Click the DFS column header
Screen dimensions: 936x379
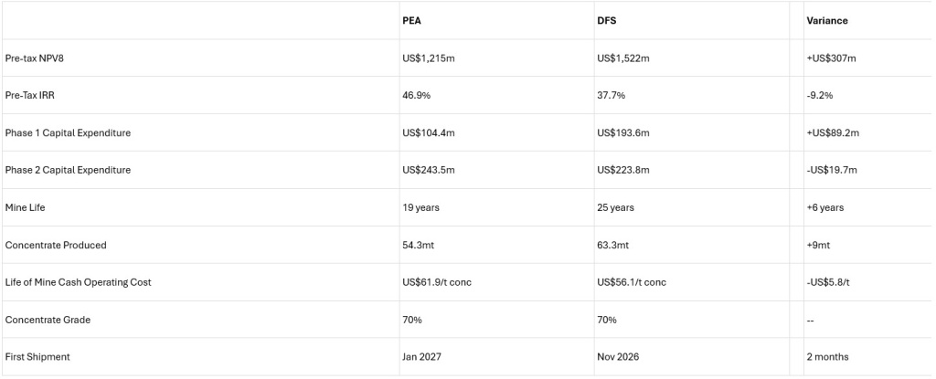tap(606, 21)
